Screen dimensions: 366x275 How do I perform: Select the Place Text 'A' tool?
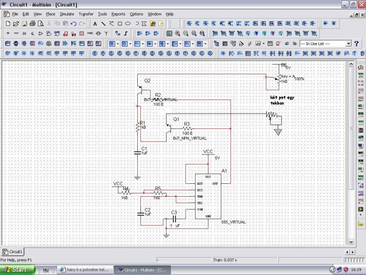[x=95, y=24]
